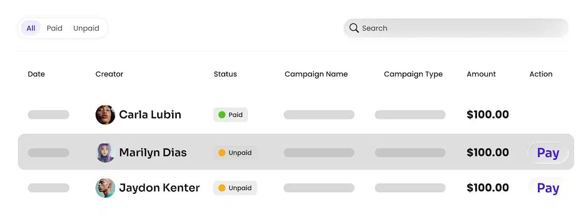Click Jaydon Kenter's avatar photo
Image resolution: width=587 pixels, height=215 pixels.
(x=105, y=188)
